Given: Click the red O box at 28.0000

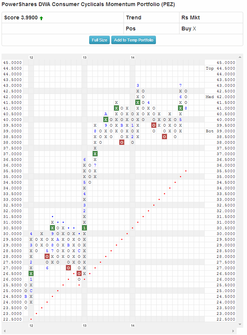Looking at the screenshot, I should point(47,256).
